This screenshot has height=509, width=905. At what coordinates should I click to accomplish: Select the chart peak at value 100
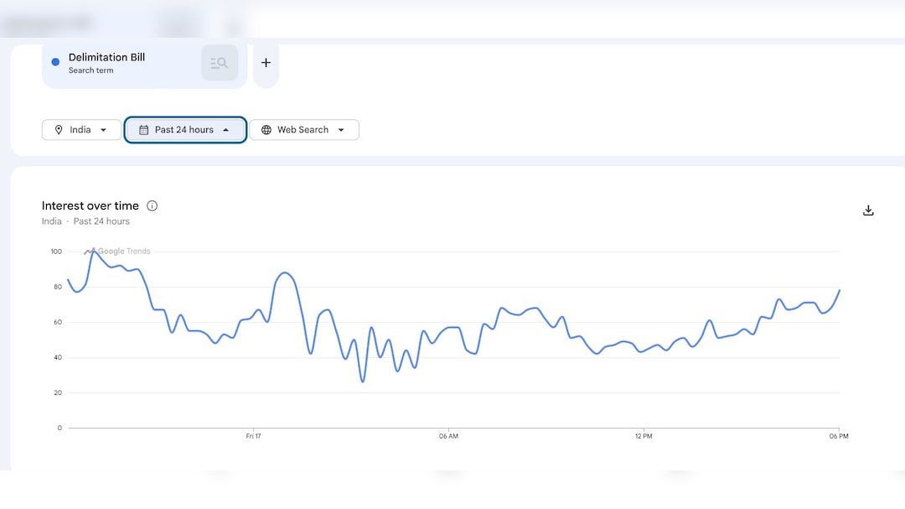pyautogui.click(x=93, y=251)
